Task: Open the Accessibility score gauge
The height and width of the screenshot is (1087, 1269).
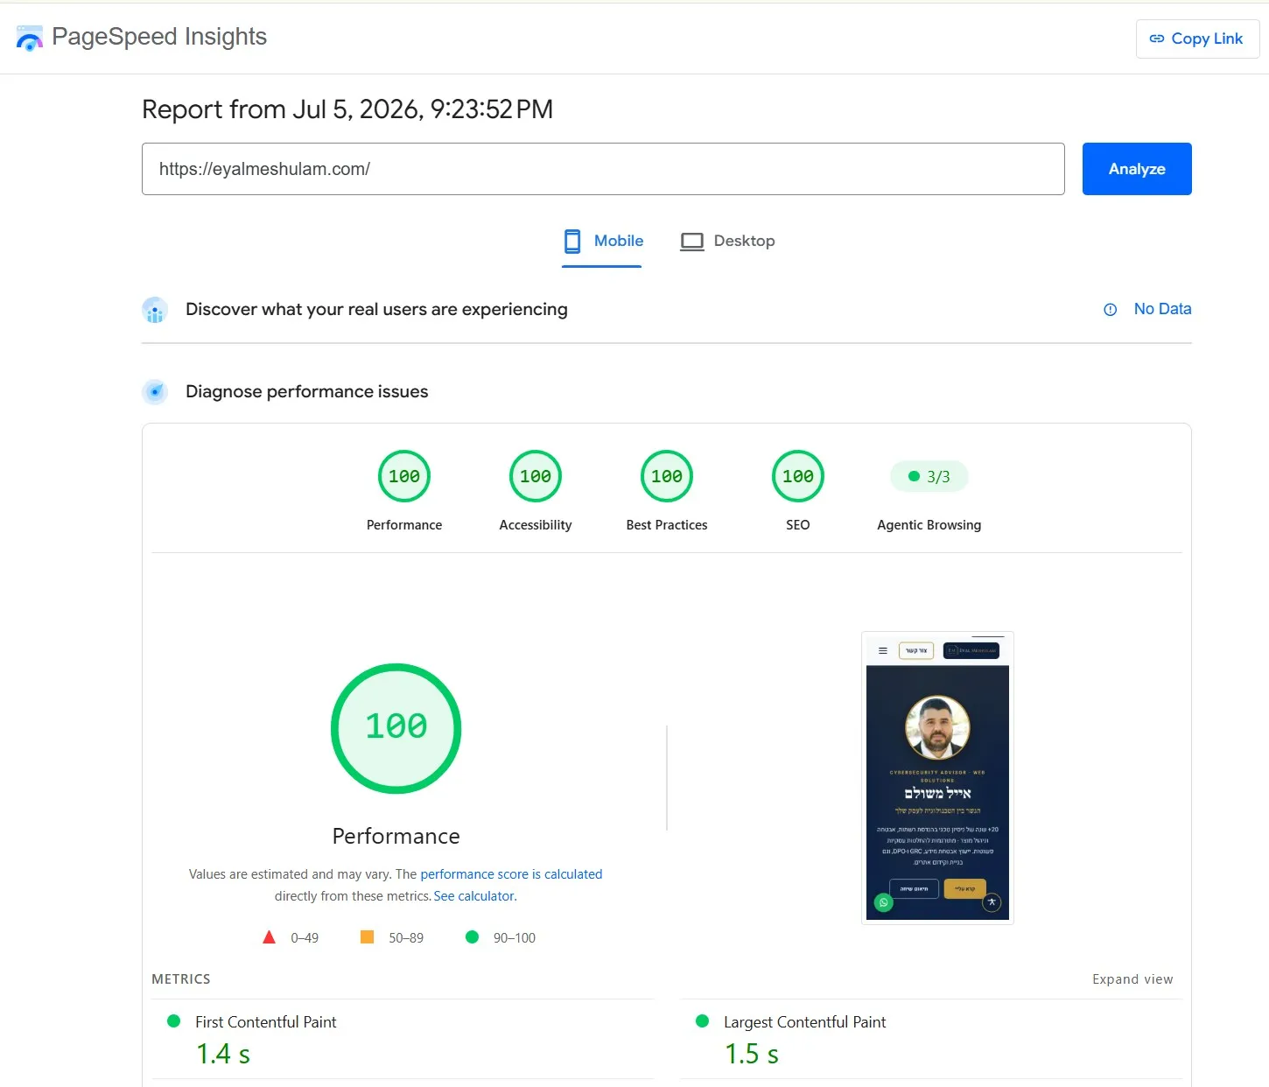Action: [x=536, y=476]
